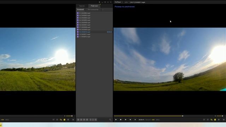Click yellow magnifier screen icon in left player

coord(61,120)
